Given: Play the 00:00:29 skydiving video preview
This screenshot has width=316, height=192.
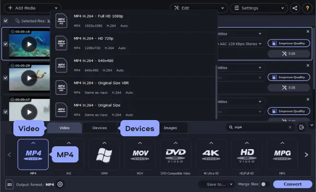Looking at the screenshot, I should 29,78.
